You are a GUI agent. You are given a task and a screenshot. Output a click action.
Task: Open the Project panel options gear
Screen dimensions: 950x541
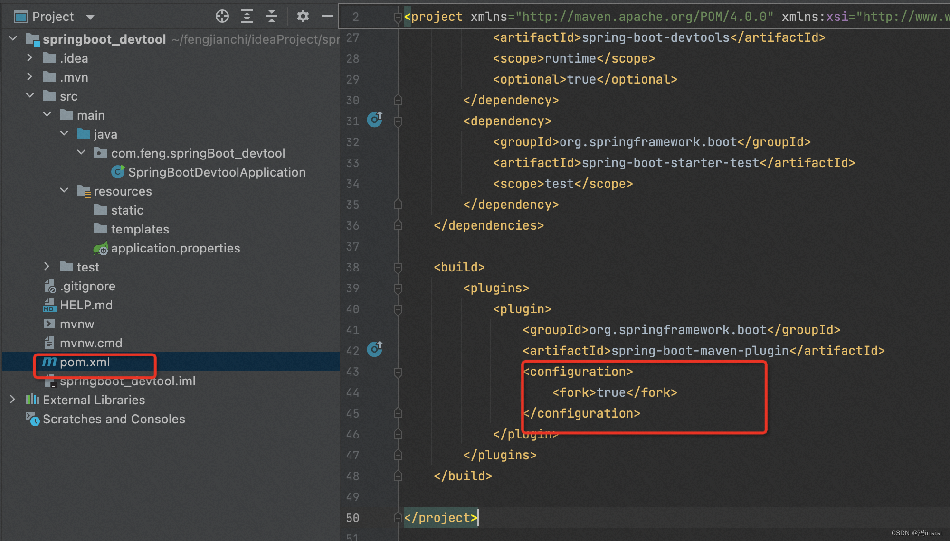[303, 16]
